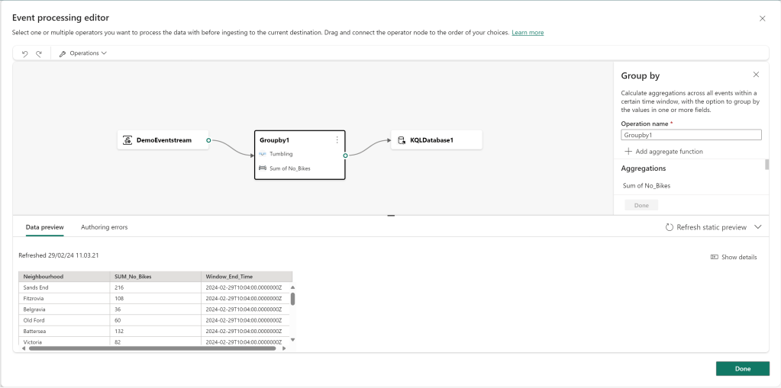Switch to the Authoring errors tab

pyautogui.click(x=104, y=227)
